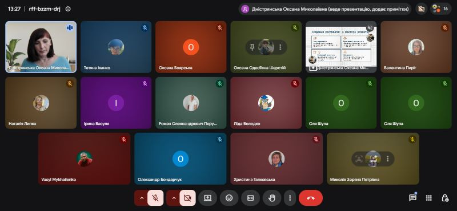Click muted mic icon on Миколів Зоряна Петрівна tile

click(x=412, y=139)
